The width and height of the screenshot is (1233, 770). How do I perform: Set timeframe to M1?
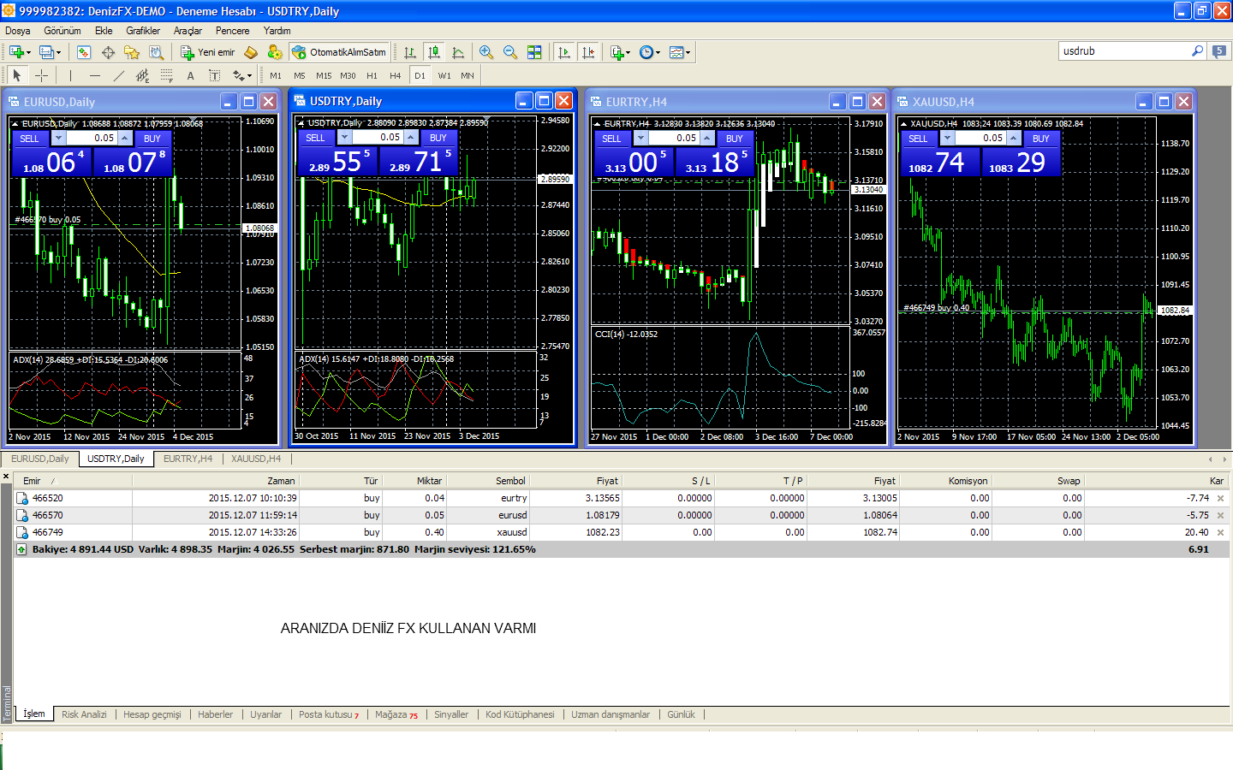(x=276, y=75)
